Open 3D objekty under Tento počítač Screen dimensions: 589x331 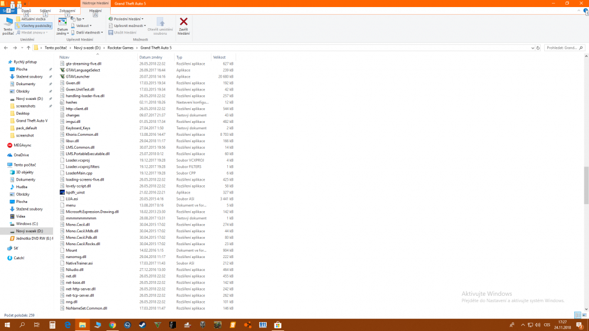point(24,172)
